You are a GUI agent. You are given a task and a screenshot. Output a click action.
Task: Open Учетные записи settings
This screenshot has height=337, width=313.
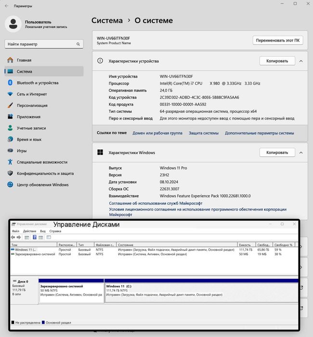(x=44, y=128)
